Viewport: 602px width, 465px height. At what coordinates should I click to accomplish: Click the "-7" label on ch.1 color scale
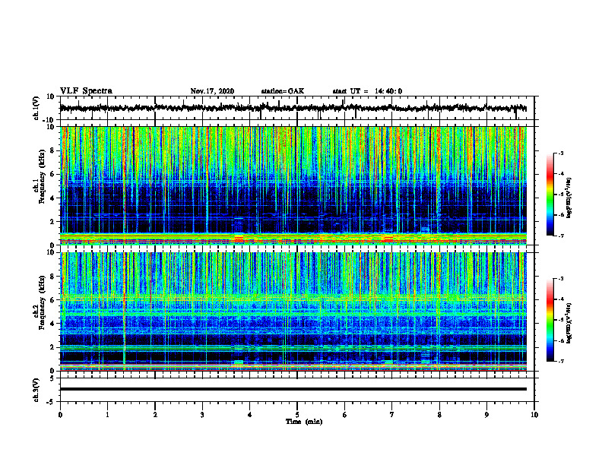pyautogui.click(x=561, y=236)
